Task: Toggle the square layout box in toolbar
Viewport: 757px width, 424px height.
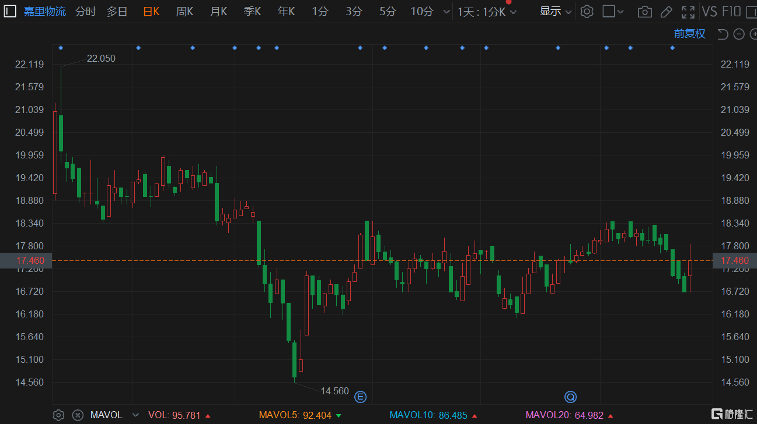Action: click(x=609, y=11)
